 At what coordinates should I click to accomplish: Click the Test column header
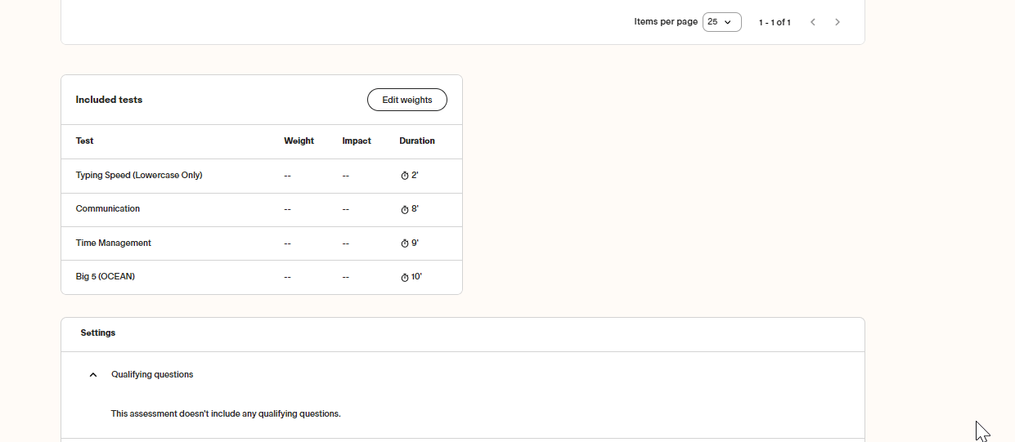[85, 141]
